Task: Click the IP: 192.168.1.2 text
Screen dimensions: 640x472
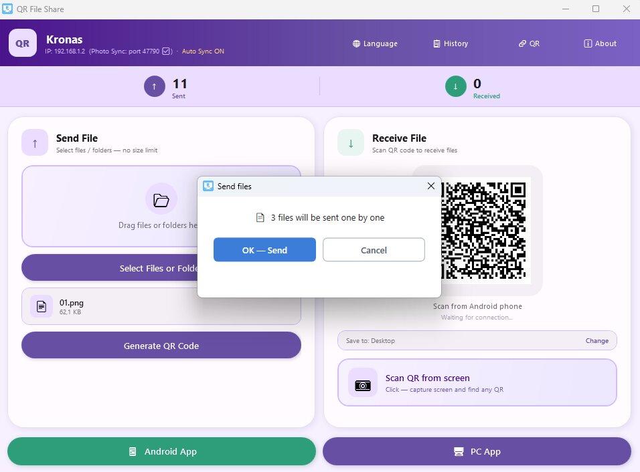Action: point(66,51)
